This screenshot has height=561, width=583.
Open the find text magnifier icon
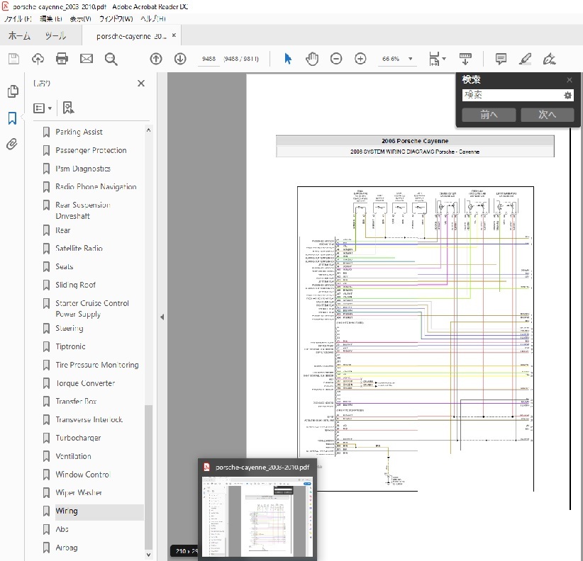[x=111, y=59]
